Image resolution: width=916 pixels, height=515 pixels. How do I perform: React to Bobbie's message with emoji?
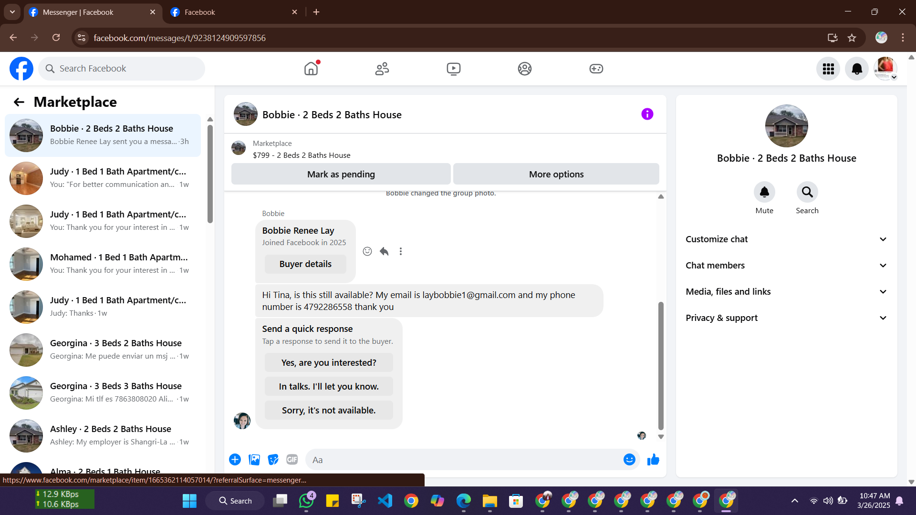click(x=367, y=251)
